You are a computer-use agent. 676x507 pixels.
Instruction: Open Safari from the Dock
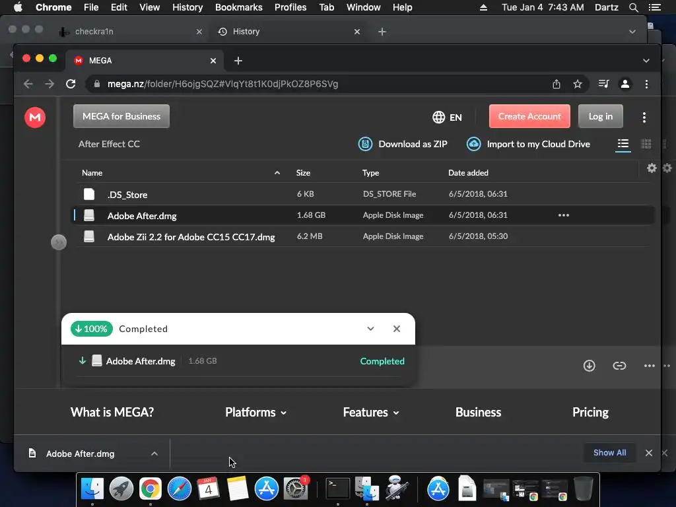(180, 489)
